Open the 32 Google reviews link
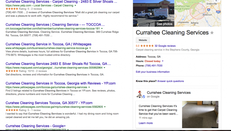 (165, 46)
